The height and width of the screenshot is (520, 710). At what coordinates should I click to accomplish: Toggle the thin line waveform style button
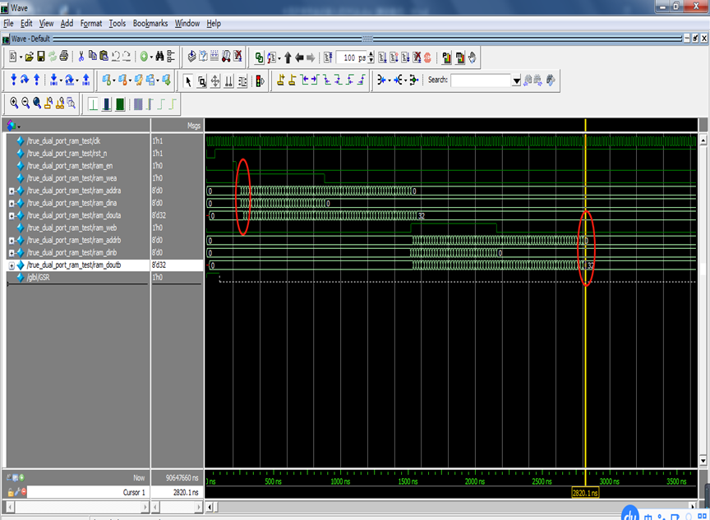click(93, 104)
